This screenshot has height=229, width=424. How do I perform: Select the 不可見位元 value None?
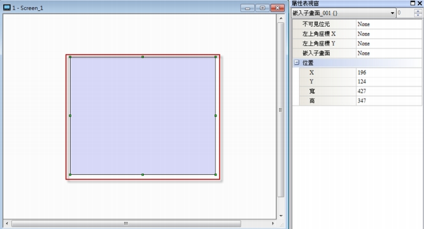tap(388, 24)
